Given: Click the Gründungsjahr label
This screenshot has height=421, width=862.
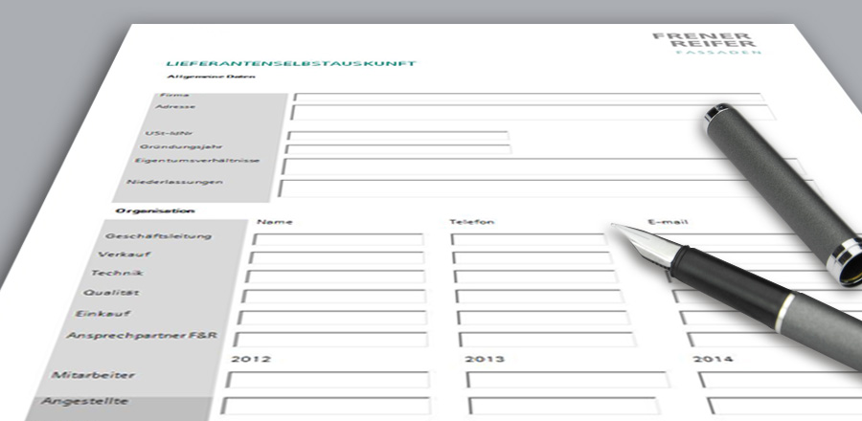Looking at the screenshot, I should (x=180, y=147).
